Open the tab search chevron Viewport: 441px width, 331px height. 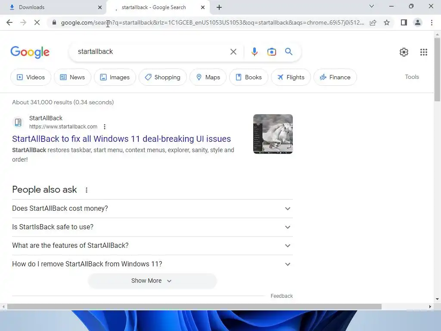click(372, 6)
